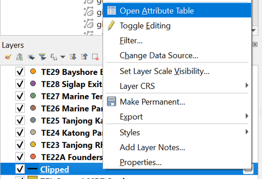Image resolution: width=262 pixels, height=179 pixels.
Task: Click the Add Group icon
Action: tap(20, 57)
